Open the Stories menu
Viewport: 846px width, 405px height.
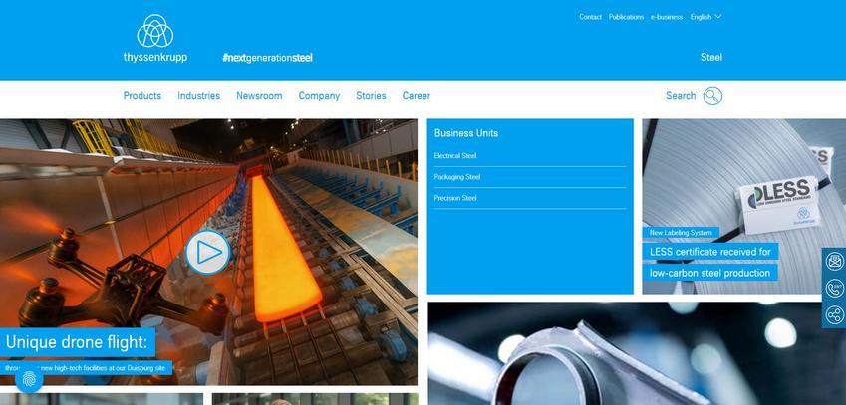click(x=372, y=96)
